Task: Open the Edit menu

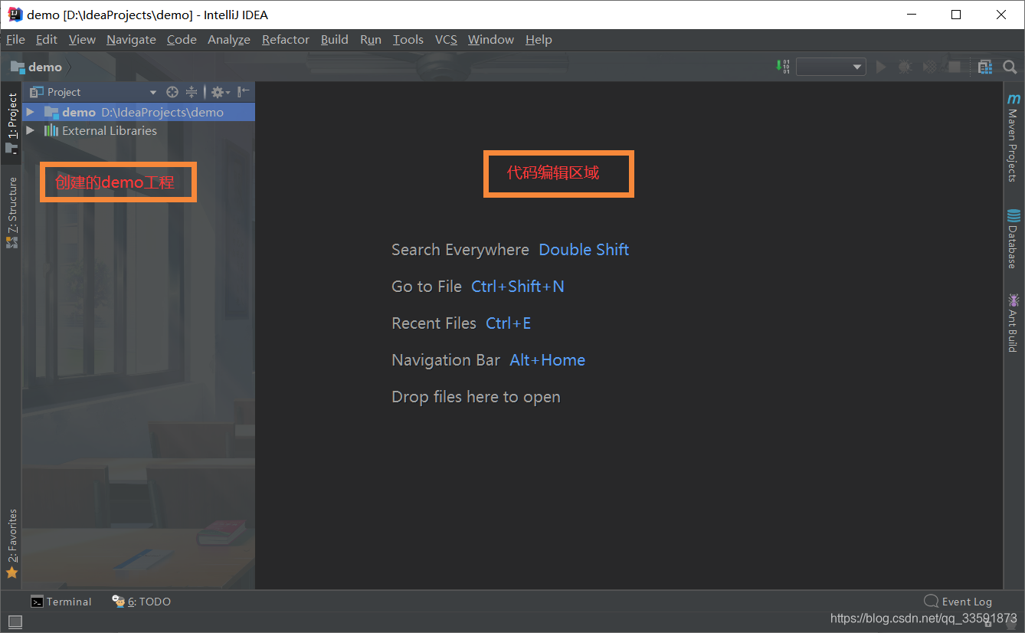Action: (x=47, y=40)
